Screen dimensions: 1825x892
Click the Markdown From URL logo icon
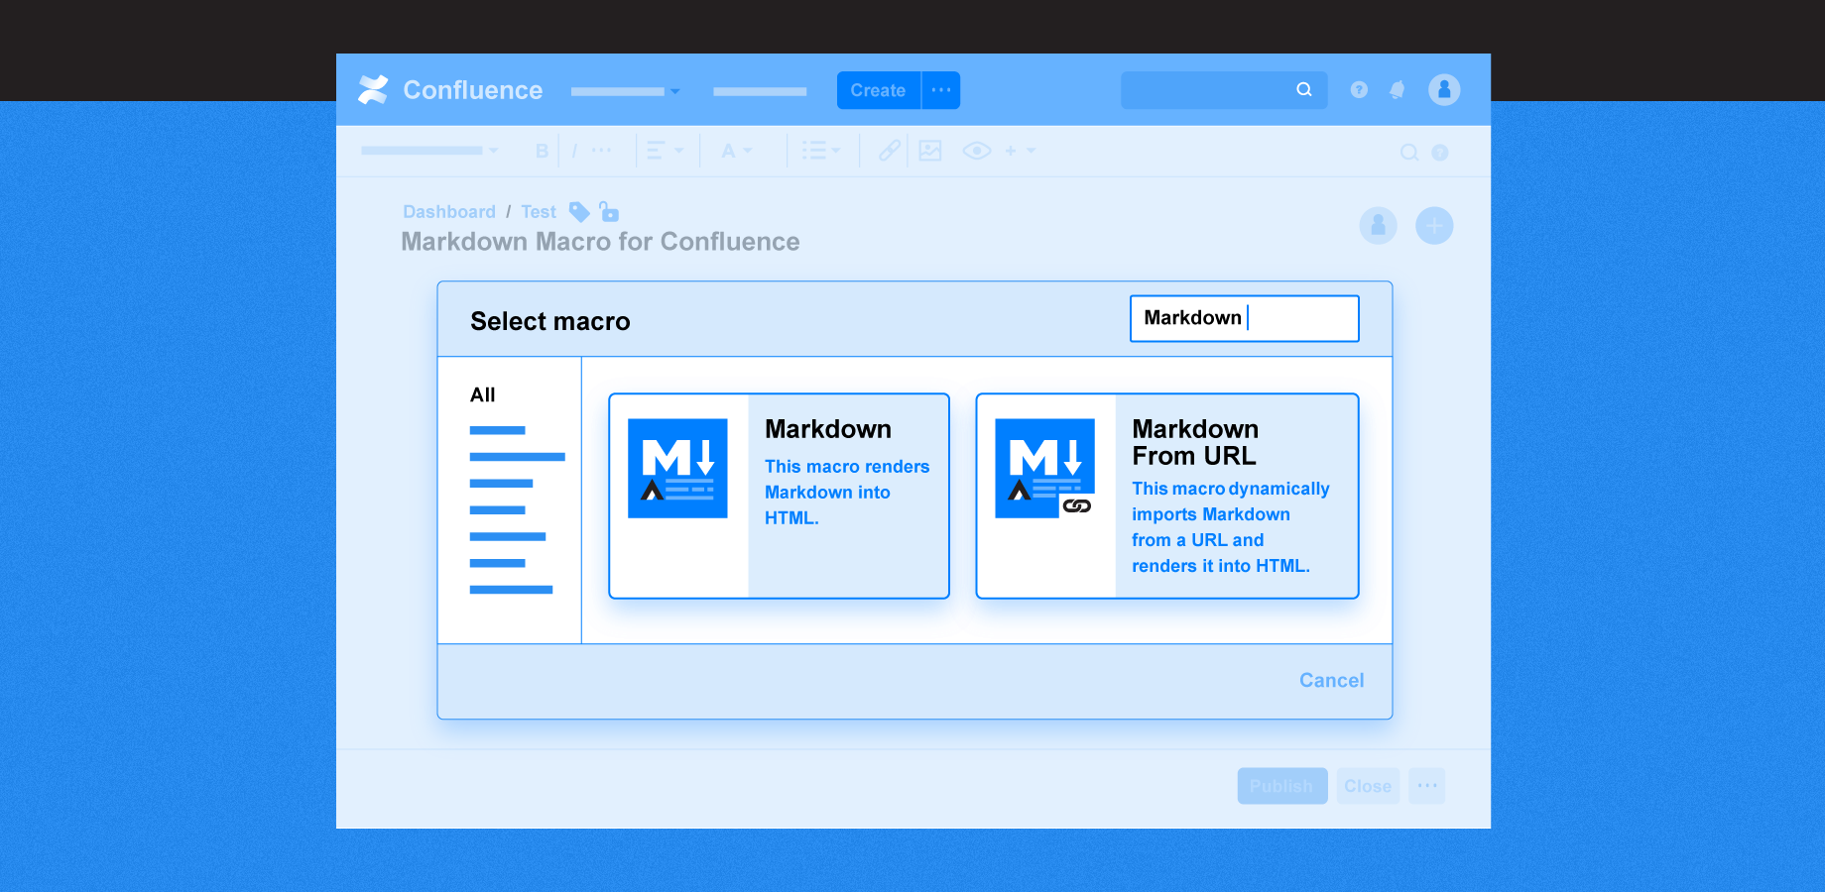[1044, 468]
